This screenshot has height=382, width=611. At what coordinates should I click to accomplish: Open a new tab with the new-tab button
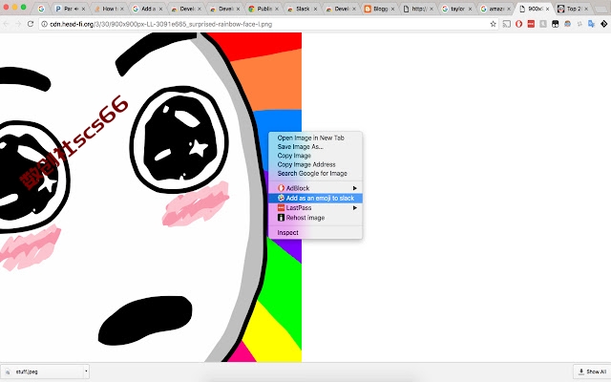[x=602, y=9]
